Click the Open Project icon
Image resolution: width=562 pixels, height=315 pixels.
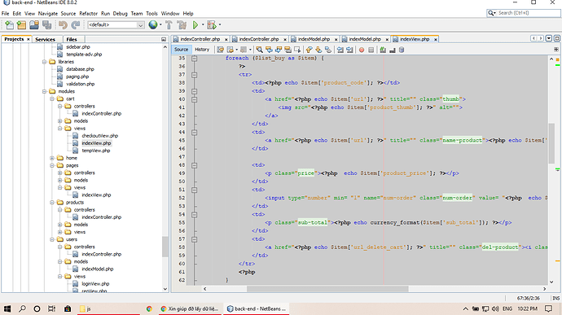(x=34, y=24)
